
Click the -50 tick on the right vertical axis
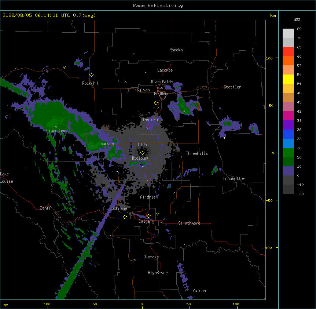(269, 200)
